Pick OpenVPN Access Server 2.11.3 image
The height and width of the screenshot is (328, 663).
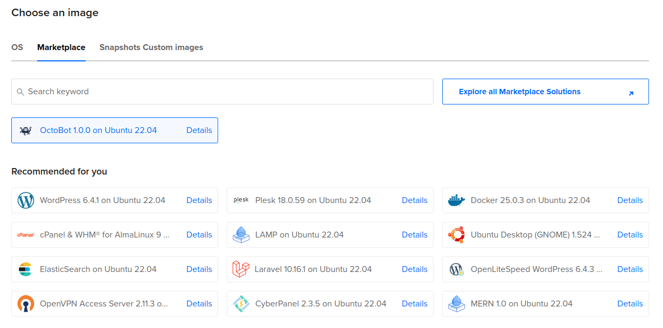pyautogui.click(x=115, y=304)
